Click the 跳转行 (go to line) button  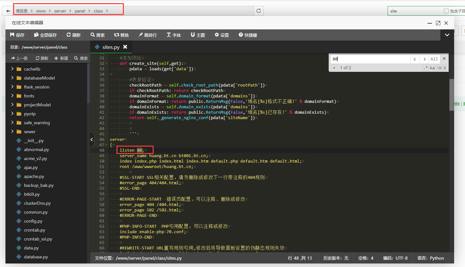tap(148, 35)
